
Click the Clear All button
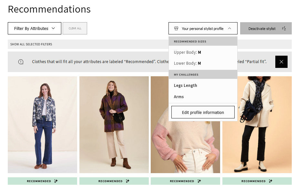[75, 28]
